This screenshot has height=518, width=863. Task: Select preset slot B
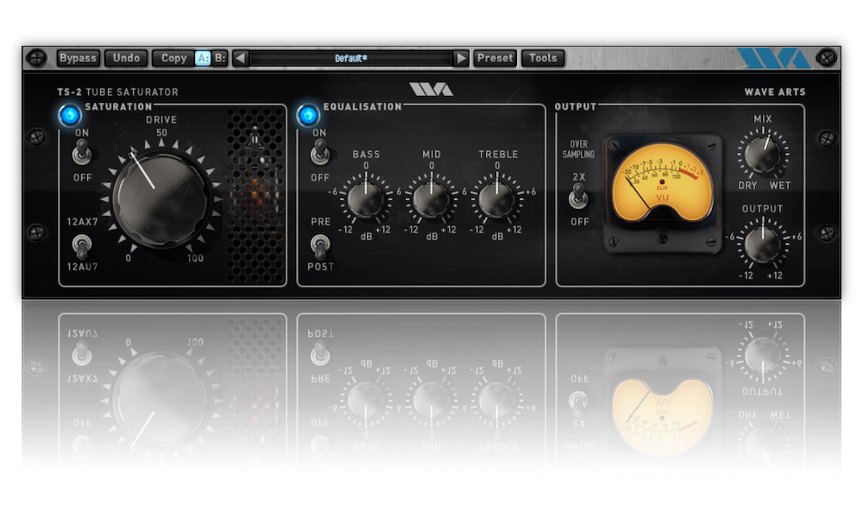pyautogui.click(x=221, y=59)
